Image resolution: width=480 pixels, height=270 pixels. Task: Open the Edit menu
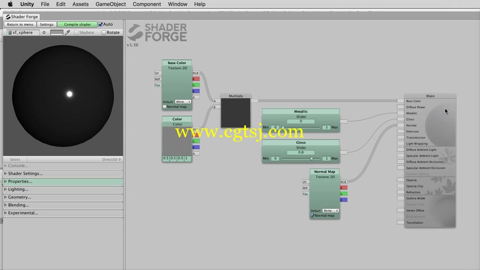61,4
